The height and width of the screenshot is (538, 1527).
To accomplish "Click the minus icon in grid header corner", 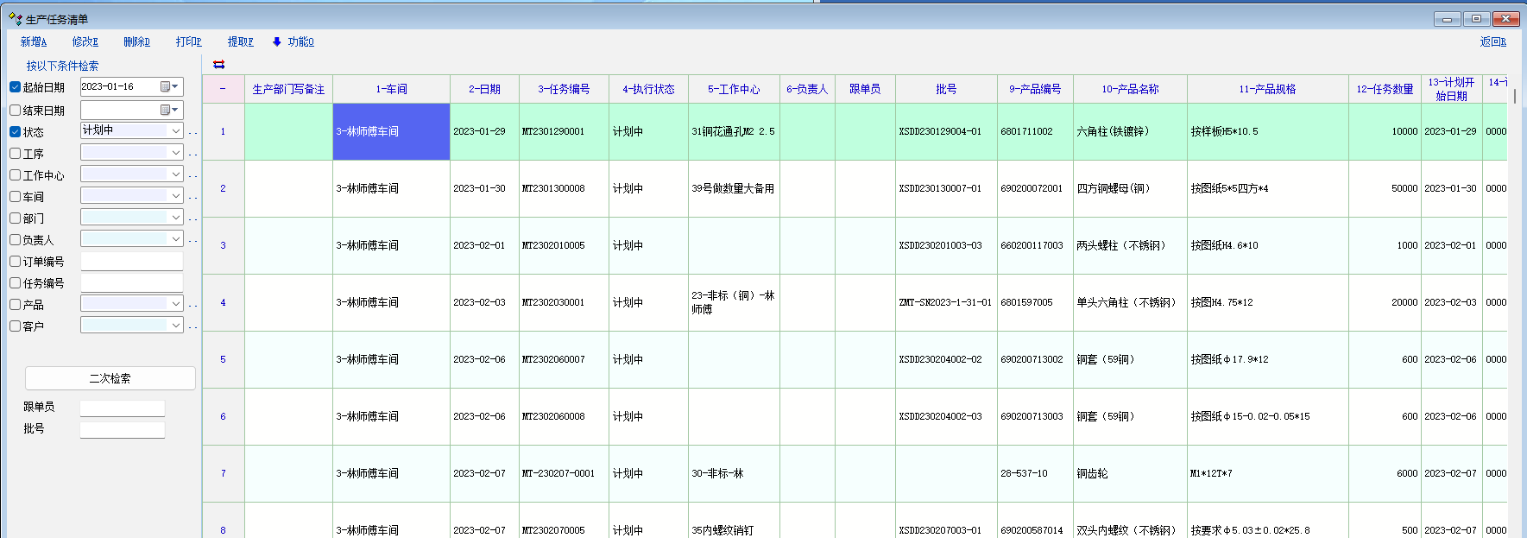I will pos(223,89).
